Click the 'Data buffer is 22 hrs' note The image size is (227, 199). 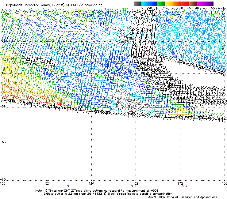[108, 194]
